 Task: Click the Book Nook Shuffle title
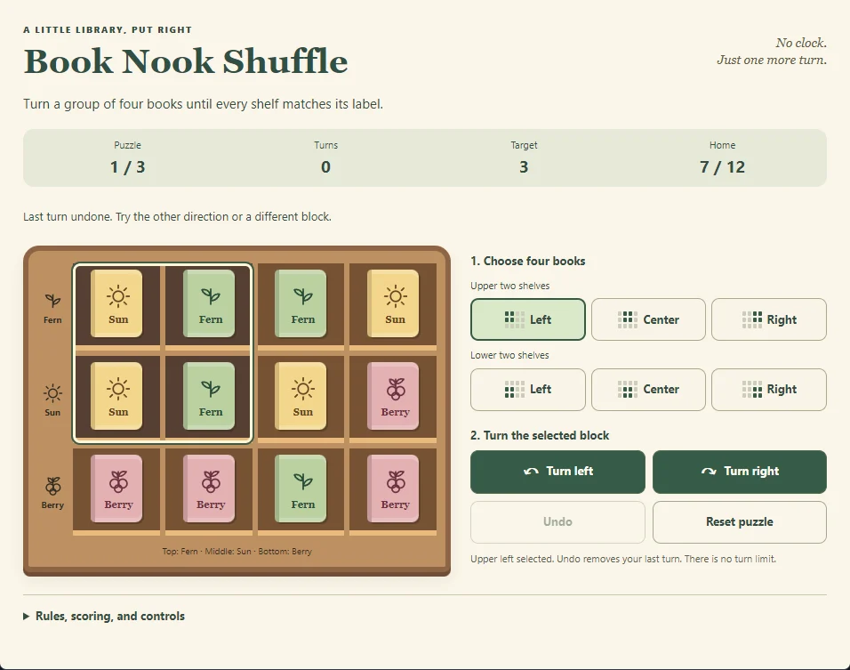click(186, 61)
